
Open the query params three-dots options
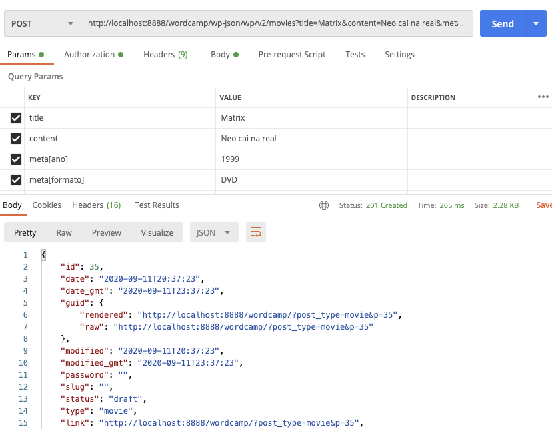pyautogui.click(x=543, y=97)
